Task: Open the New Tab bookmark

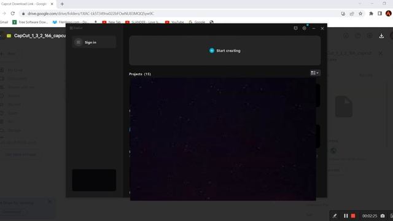Action: [x=112, y=22]
